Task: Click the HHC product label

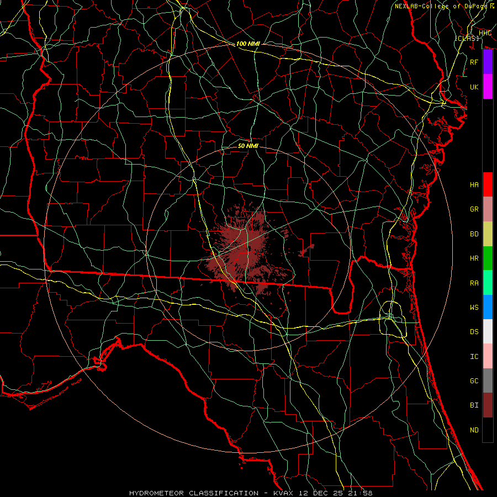Action: (x=485, y=33)
